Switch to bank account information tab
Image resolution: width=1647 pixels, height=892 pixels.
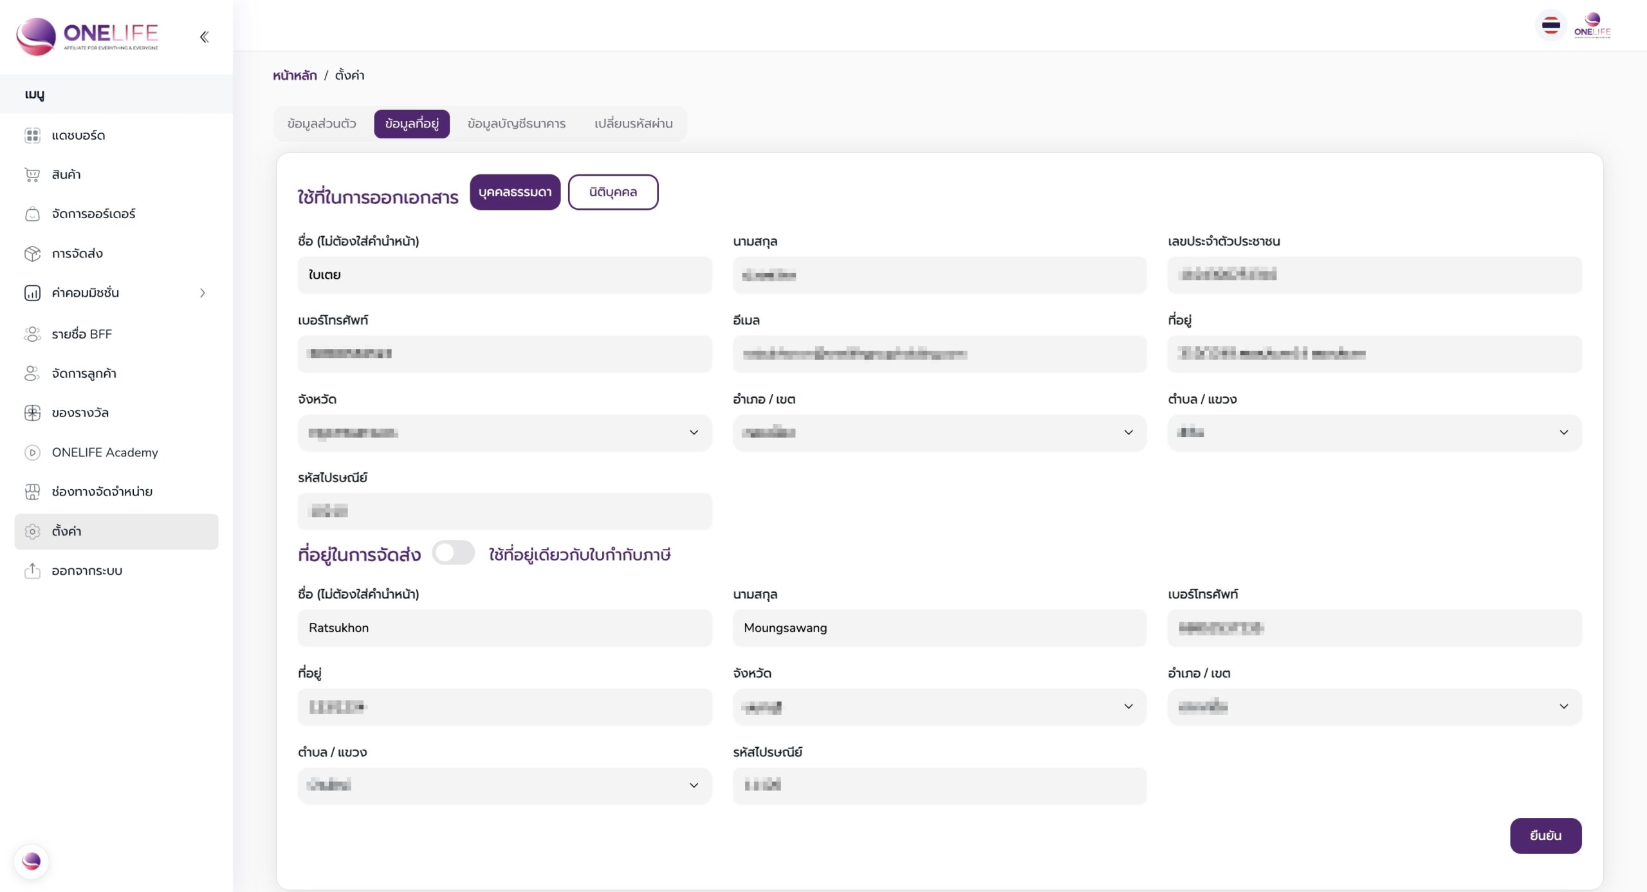[516, 124]
